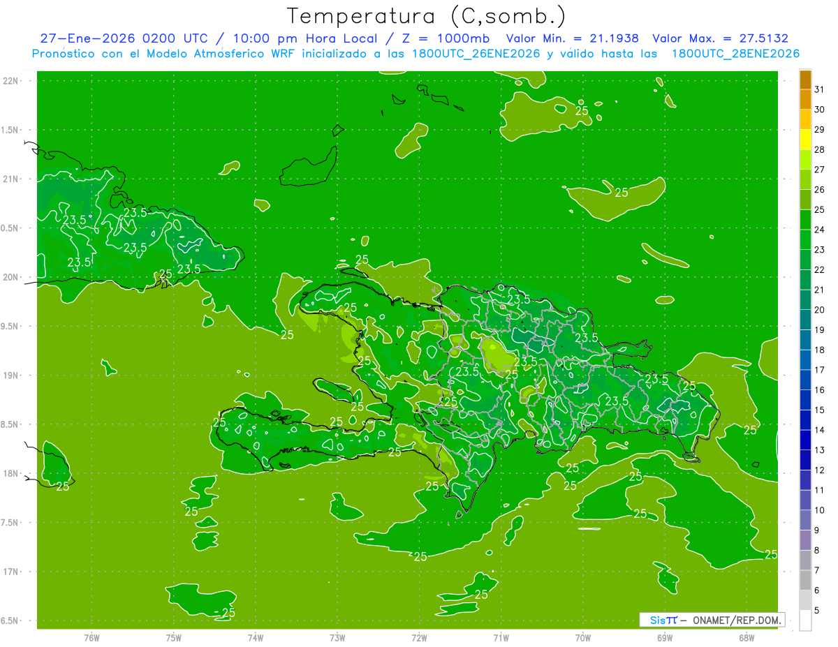
Task: Click the '73W' longitude label
Action: click(337, 637)
